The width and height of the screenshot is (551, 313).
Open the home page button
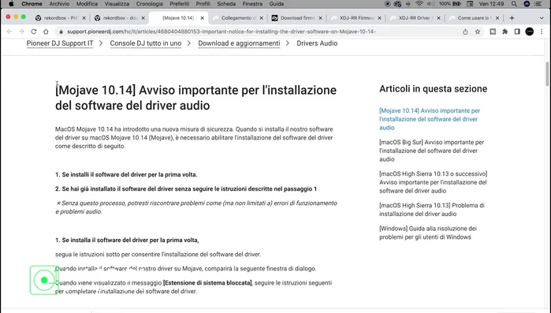[46, 32]
